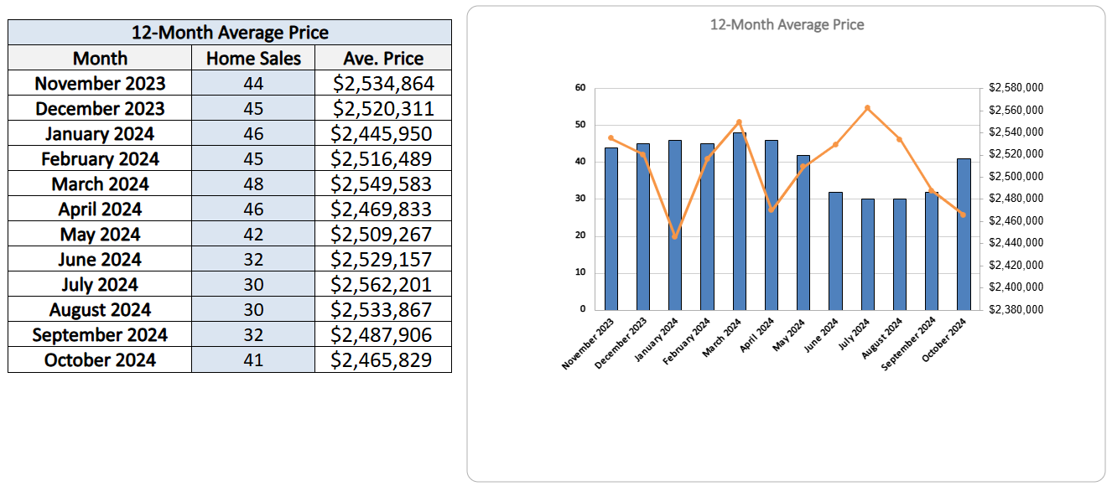1112x486 pixels.
Task: Click the price cell $2,549,583
Action: tap(383, 184)
